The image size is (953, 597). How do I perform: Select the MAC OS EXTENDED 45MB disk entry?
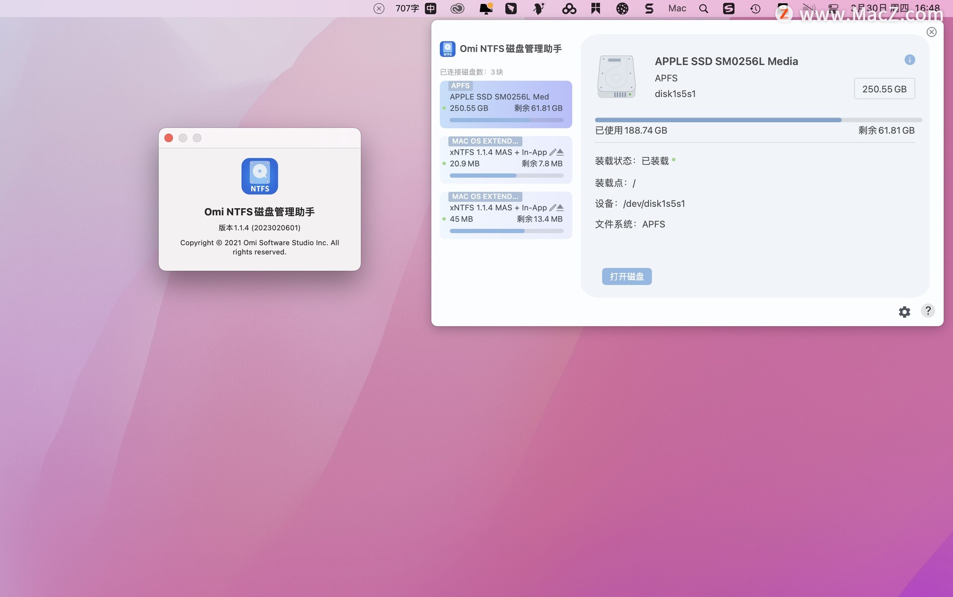pos(505,214)
